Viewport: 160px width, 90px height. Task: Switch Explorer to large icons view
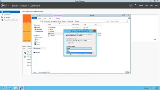click(129, 72)
